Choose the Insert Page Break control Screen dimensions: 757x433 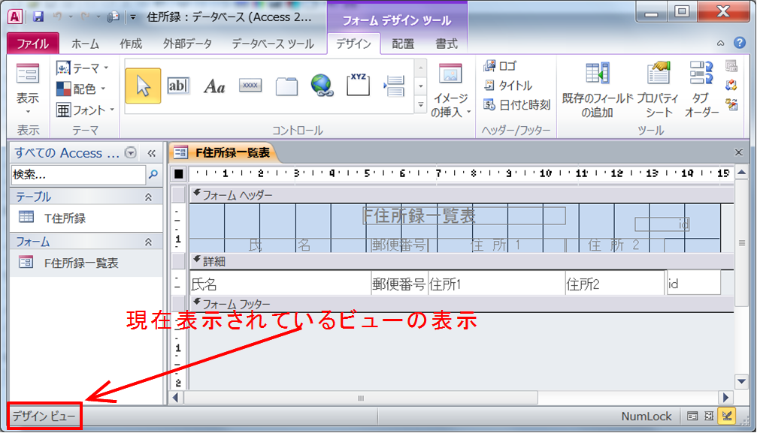[x=394, y=86]
